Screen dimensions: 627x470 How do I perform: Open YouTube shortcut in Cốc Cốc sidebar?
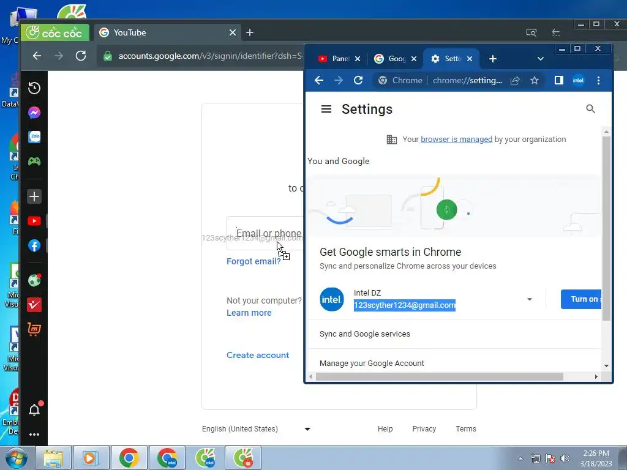[x=34, y=221]
